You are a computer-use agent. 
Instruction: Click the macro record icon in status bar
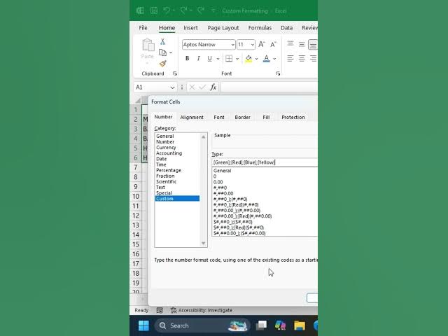[160, 310]
